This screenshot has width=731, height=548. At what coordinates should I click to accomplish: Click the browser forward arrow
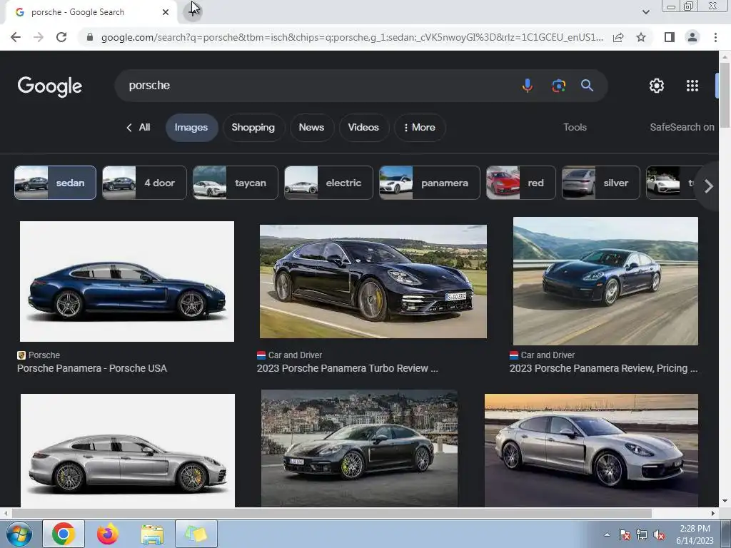pyautogui.click(x=39, y=37)
